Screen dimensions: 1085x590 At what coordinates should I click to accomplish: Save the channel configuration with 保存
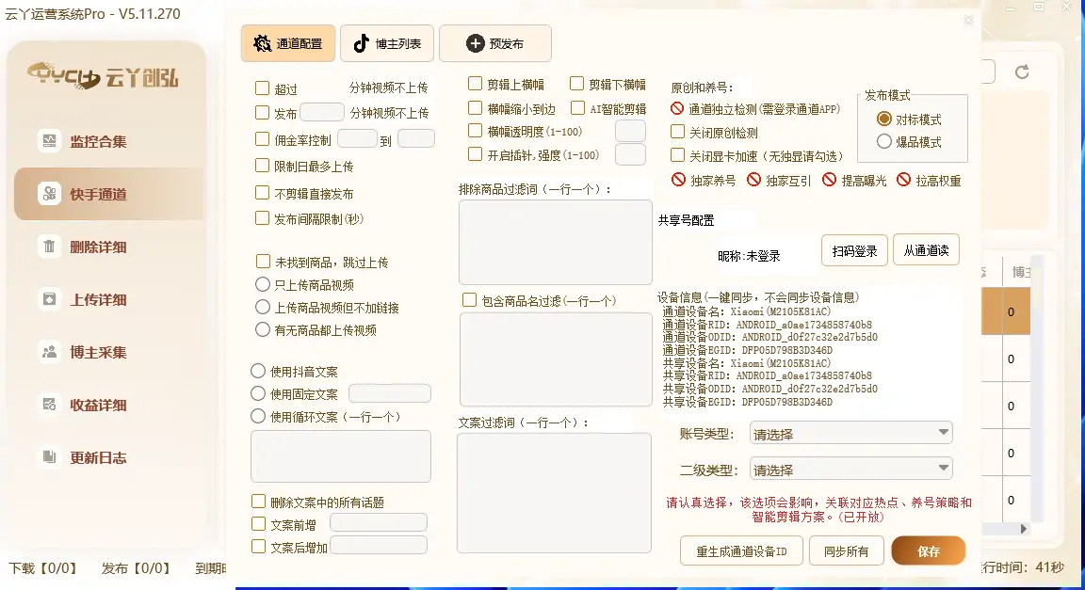(x=928, y=551)
